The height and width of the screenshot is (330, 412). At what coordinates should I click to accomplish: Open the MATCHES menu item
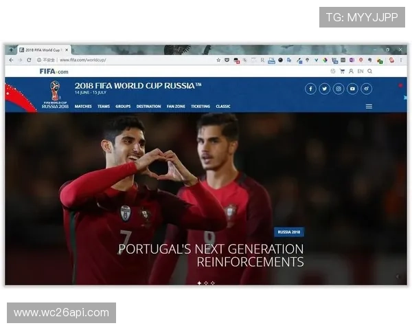click(x=83, y=107)
